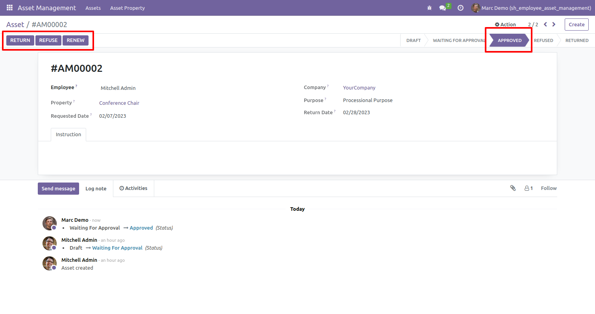This screenshot has height=314, width=595.
Task: Select the WAITING FOR APPROVAL status stage
Action: pyautogui.click(x=458, y=40)
